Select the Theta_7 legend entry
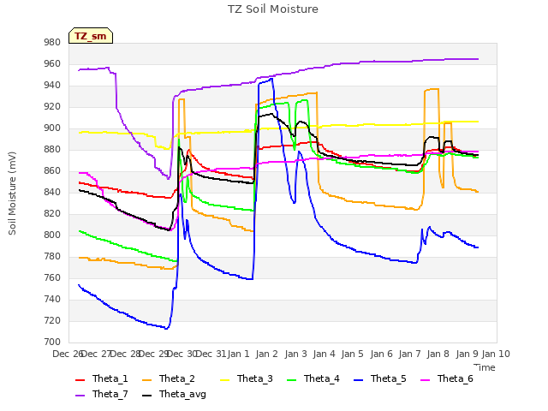This screenshot has height=411, width=548. coord(102,394)
